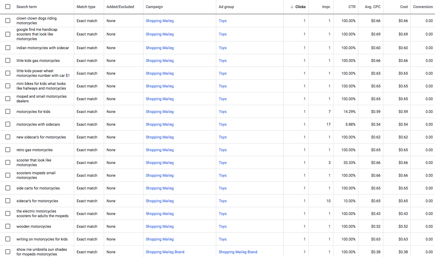
Task: Sort table by CTR column
Action: [352, 7]
